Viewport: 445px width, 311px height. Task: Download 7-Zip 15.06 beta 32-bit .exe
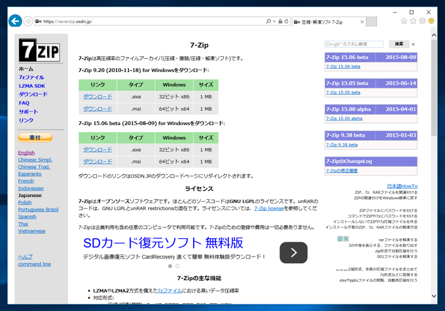point(98,150)
